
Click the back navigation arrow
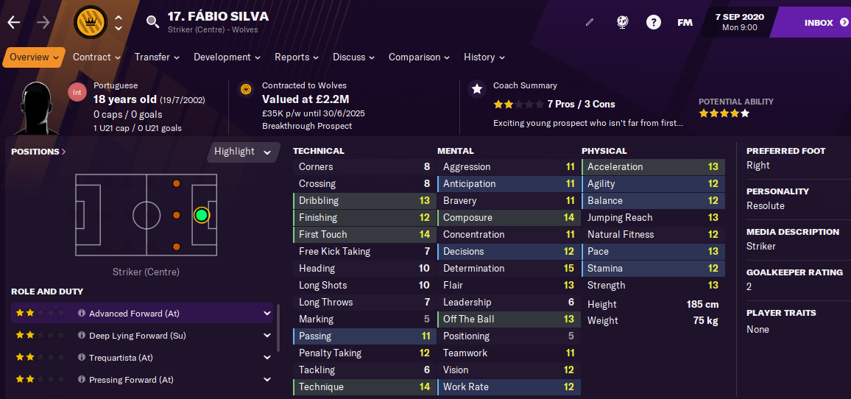(13, 21)
